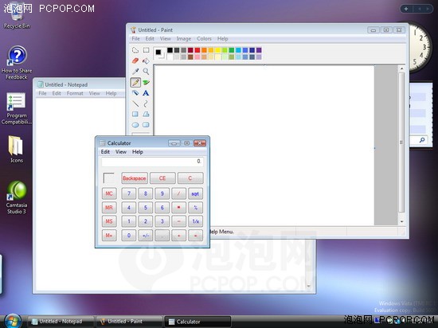Launch Camtasia Studio 3 shortcut

click(17, 197)
